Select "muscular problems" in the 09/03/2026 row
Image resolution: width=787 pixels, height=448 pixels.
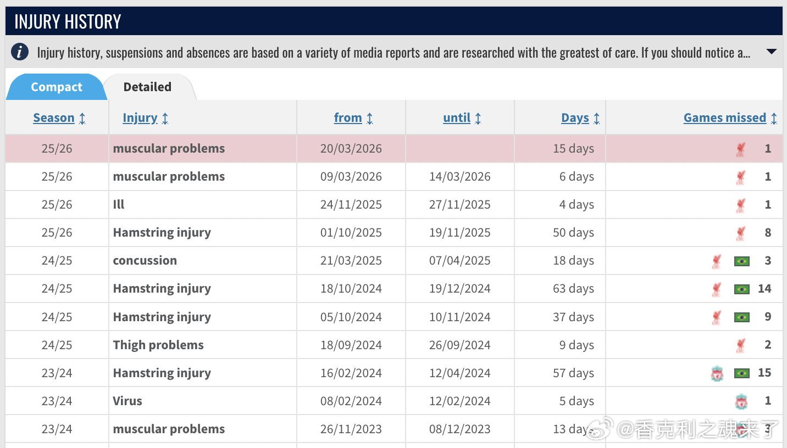[169, 177]
